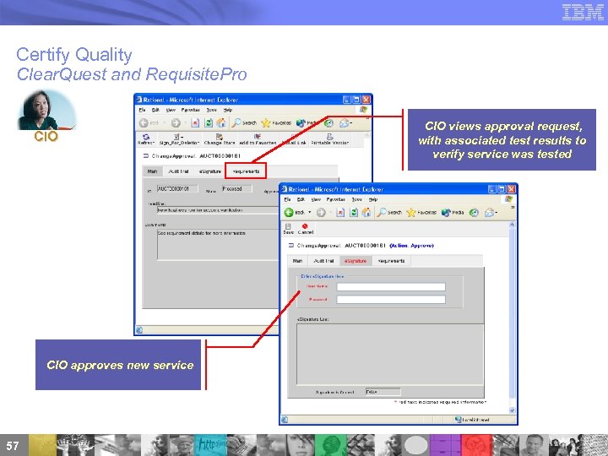The image size is (608, 456).
Task: Select red eSignature tab in front window
Action: [356, 261]
